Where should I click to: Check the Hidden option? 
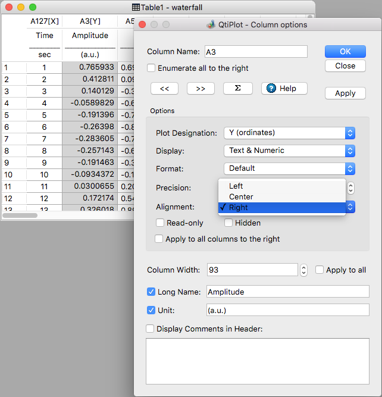(x=228, y=223)
